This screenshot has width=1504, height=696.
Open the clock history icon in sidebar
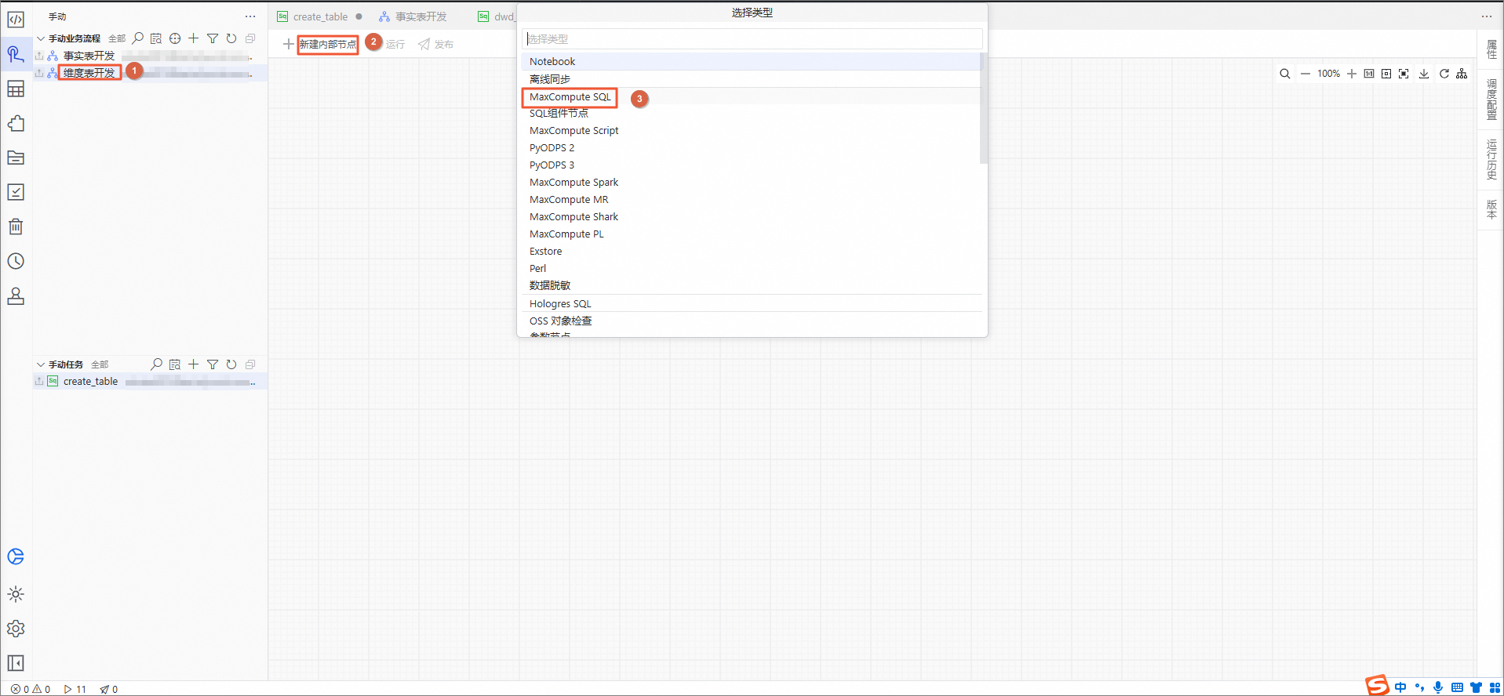coord(16,261)
